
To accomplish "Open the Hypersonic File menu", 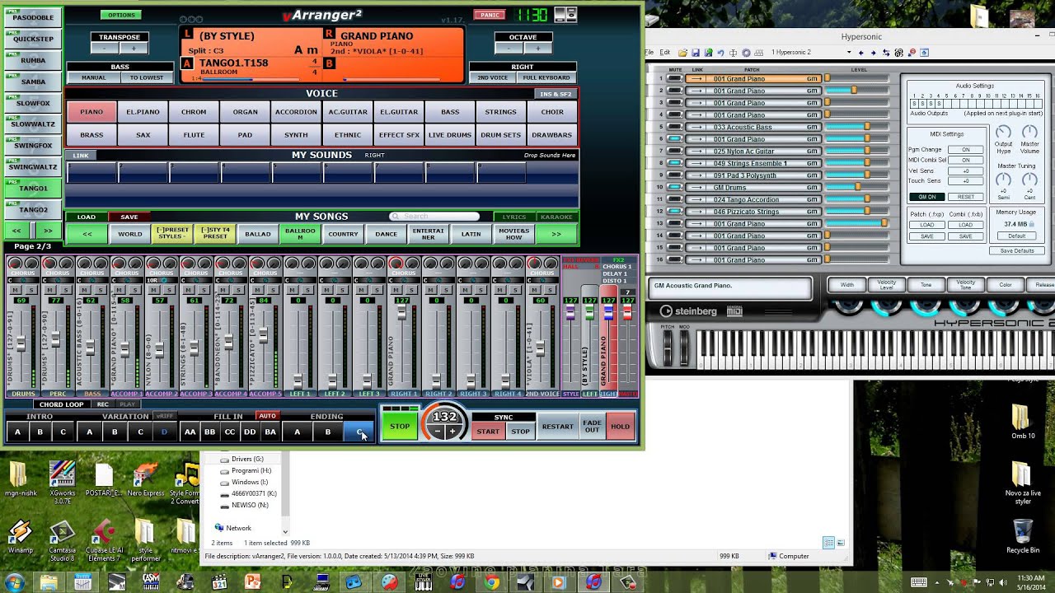I will pos(650,52).
